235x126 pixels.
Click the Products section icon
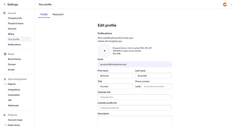pos(5,115)
